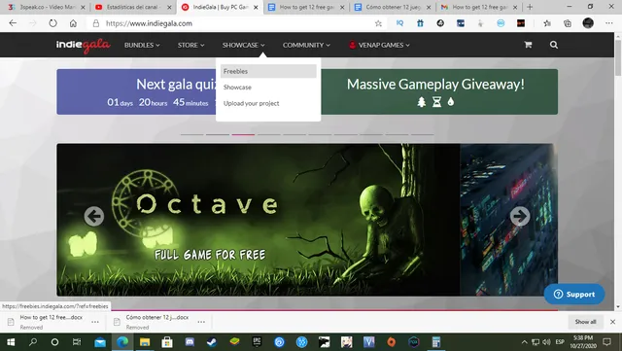Switch to Gmail How to get 12 tab
Image resolution: width=622 pixels, height=351 pixels.
pyautogui.click(x=479, y=7)
